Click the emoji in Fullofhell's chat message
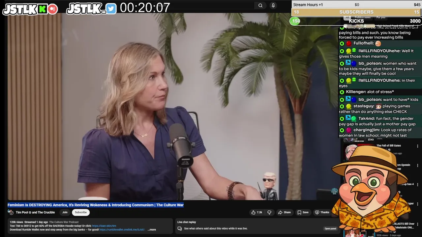422x237 pixels. pyautogui.click(x=378, y=43)
